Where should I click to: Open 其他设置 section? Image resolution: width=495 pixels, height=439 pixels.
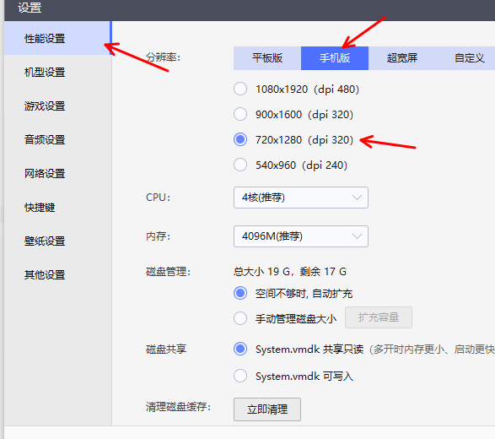[x=58, y=274]
